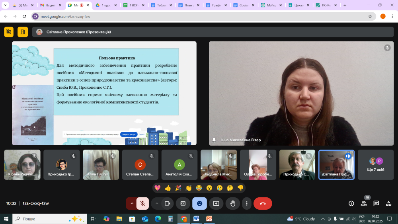Open the present screen button
Image resolution: width=398 pixels, height=224 pixels.
pyautogui.click(x=216, y=203)
